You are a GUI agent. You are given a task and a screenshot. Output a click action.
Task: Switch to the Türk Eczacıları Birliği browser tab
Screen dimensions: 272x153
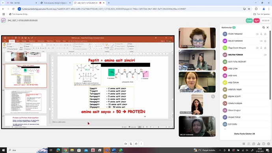tap(55, 3)
